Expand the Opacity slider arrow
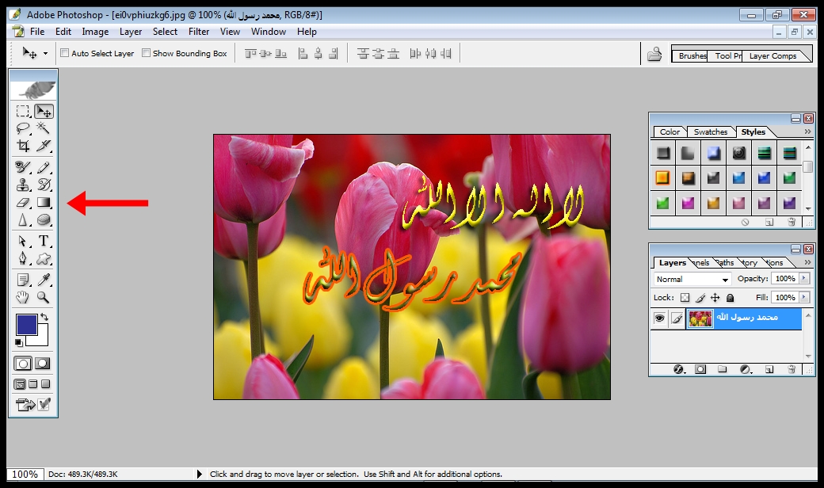824x488 pixels. coord(804,279)
